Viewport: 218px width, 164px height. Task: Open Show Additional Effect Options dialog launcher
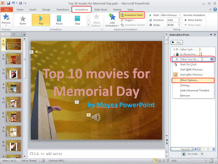pyautogui.click(x=102, y=30)
